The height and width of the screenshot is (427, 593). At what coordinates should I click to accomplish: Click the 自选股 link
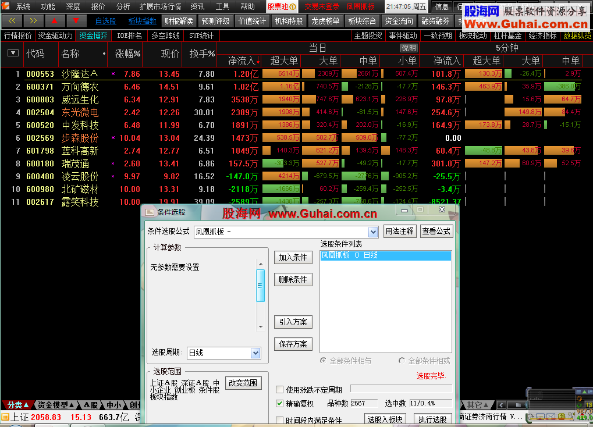coord(105,21)
